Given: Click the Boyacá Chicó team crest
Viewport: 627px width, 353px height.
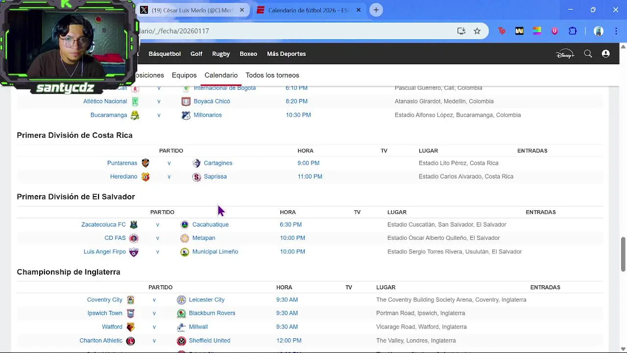Looking at the screenshot, I should 186,101.
